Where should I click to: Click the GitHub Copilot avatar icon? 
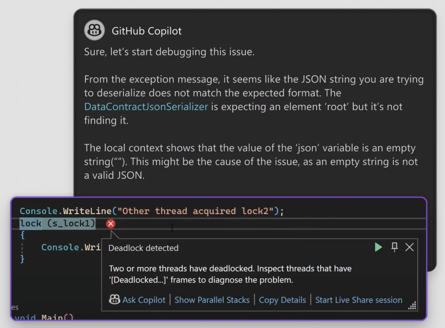click(x=94, y=31)
